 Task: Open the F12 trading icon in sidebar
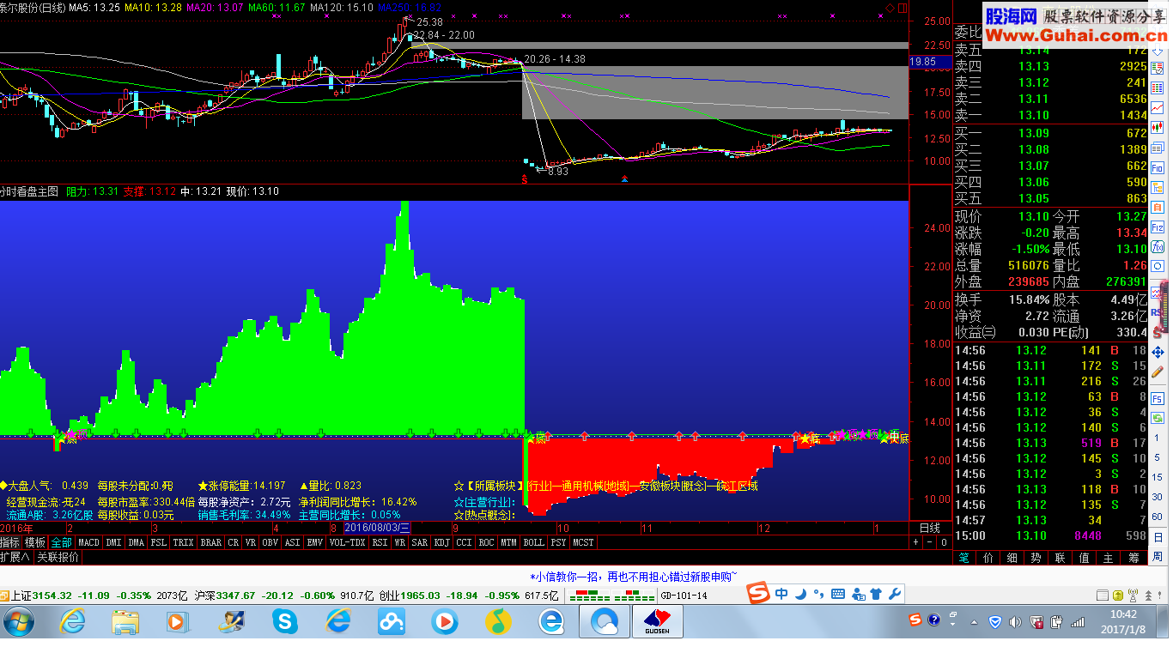(1158, 227)
